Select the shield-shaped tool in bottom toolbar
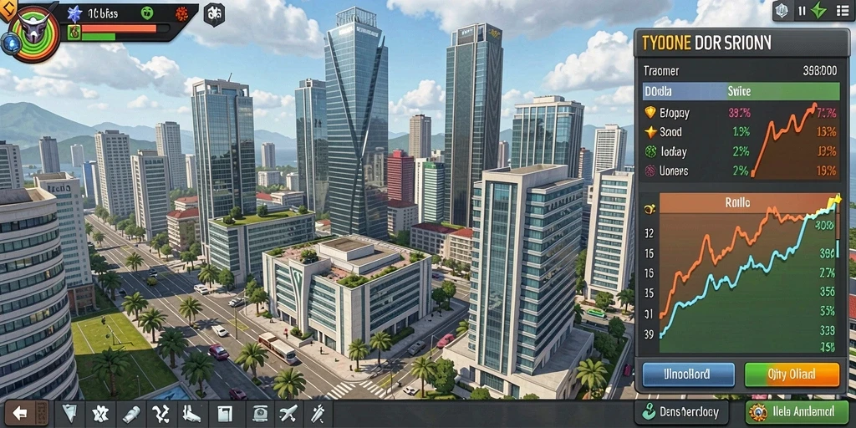The width and height of the screenshot is (856, 428). (x=69, y=413)
